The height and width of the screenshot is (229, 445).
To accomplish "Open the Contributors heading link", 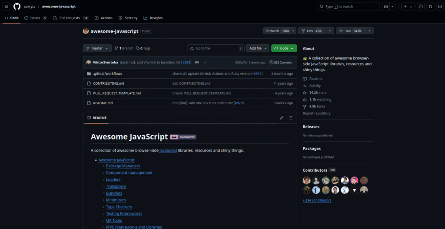I will pyautogui.click(x=319, y=170).
